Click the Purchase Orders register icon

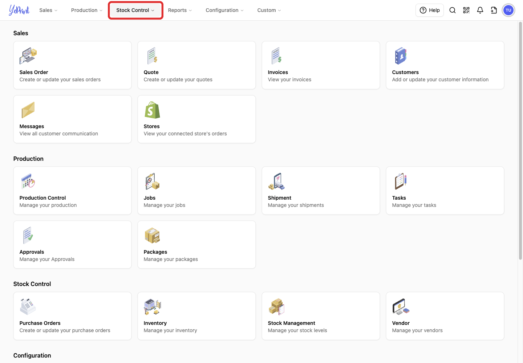coord(28,307)
